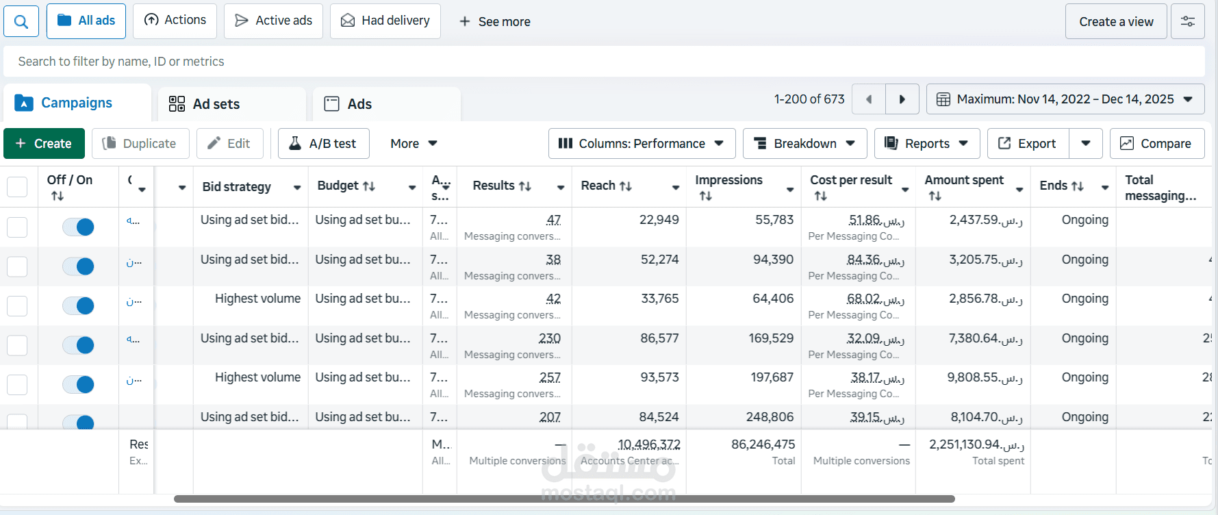
Task: Sort the Ends column
Action: pos(1077,186)
